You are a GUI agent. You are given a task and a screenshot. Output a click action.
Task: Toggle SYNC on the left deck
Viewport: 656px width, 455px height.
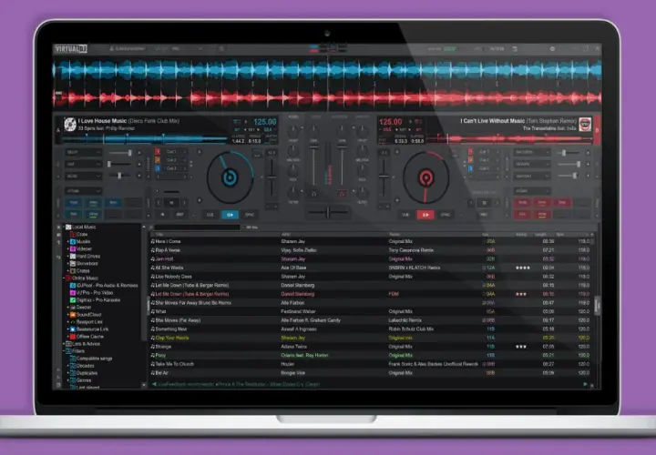[250, 215]
